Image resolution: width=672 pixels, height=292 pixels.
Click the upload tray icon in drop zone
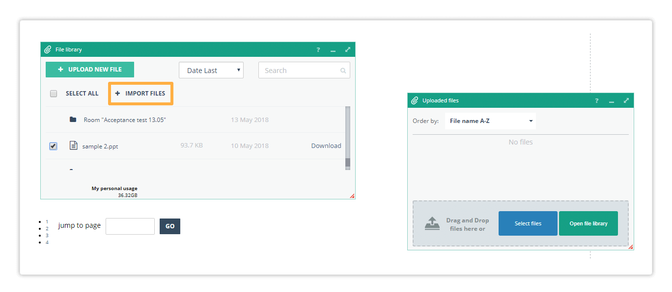pos(432,223)
